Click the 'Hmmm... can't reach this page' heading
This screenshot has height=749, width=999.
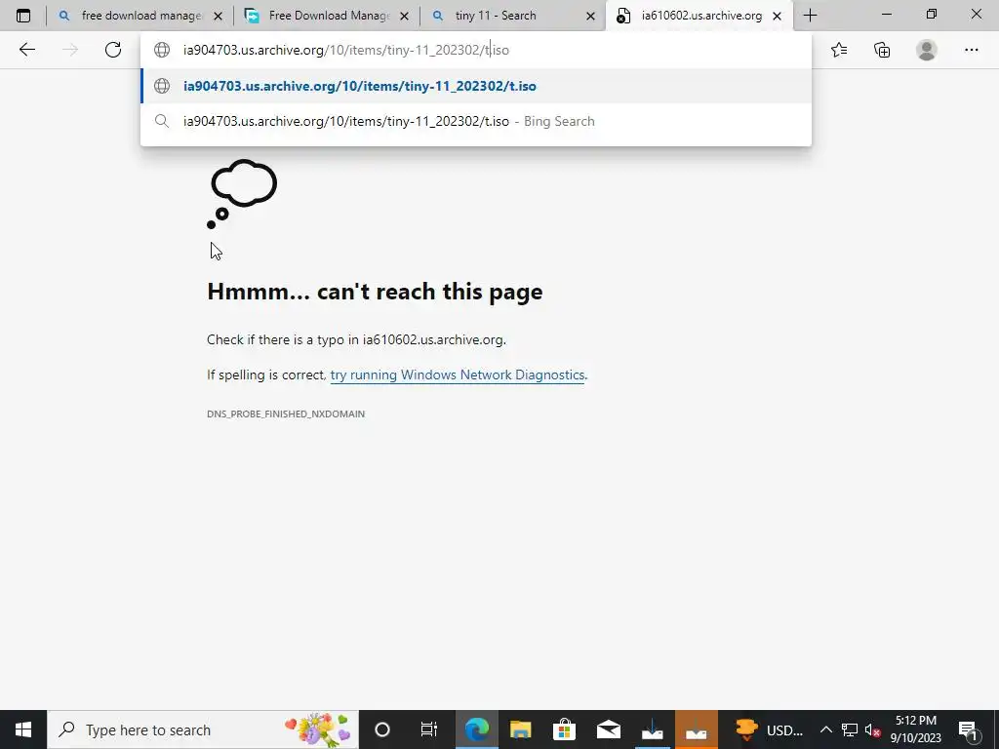(375, 291)
